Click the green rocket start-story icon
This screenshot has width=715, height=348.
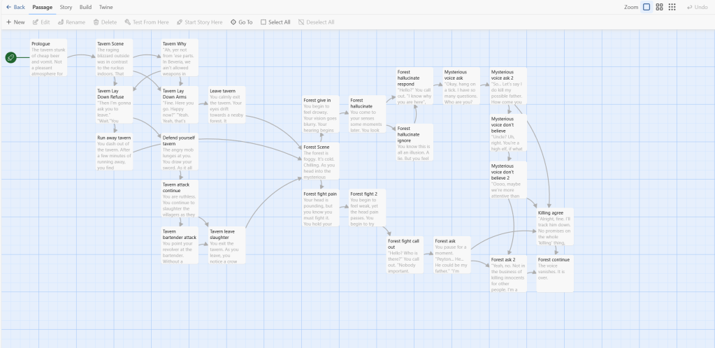(x=11, y=57)
